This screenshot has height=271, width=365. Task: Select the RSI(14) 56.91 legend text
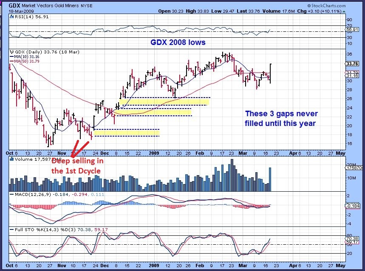click(32, 17)
